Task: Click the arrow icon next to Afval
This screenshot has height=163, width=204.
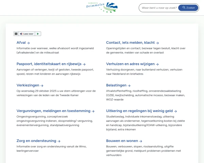Action: coord(29,43)
